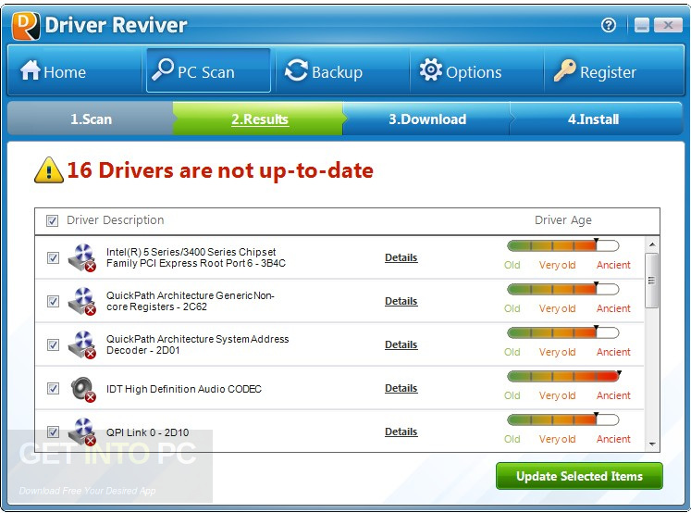Click the driver age bar for QPI Link 0
691x513 pixels.
tap(563, 419)
